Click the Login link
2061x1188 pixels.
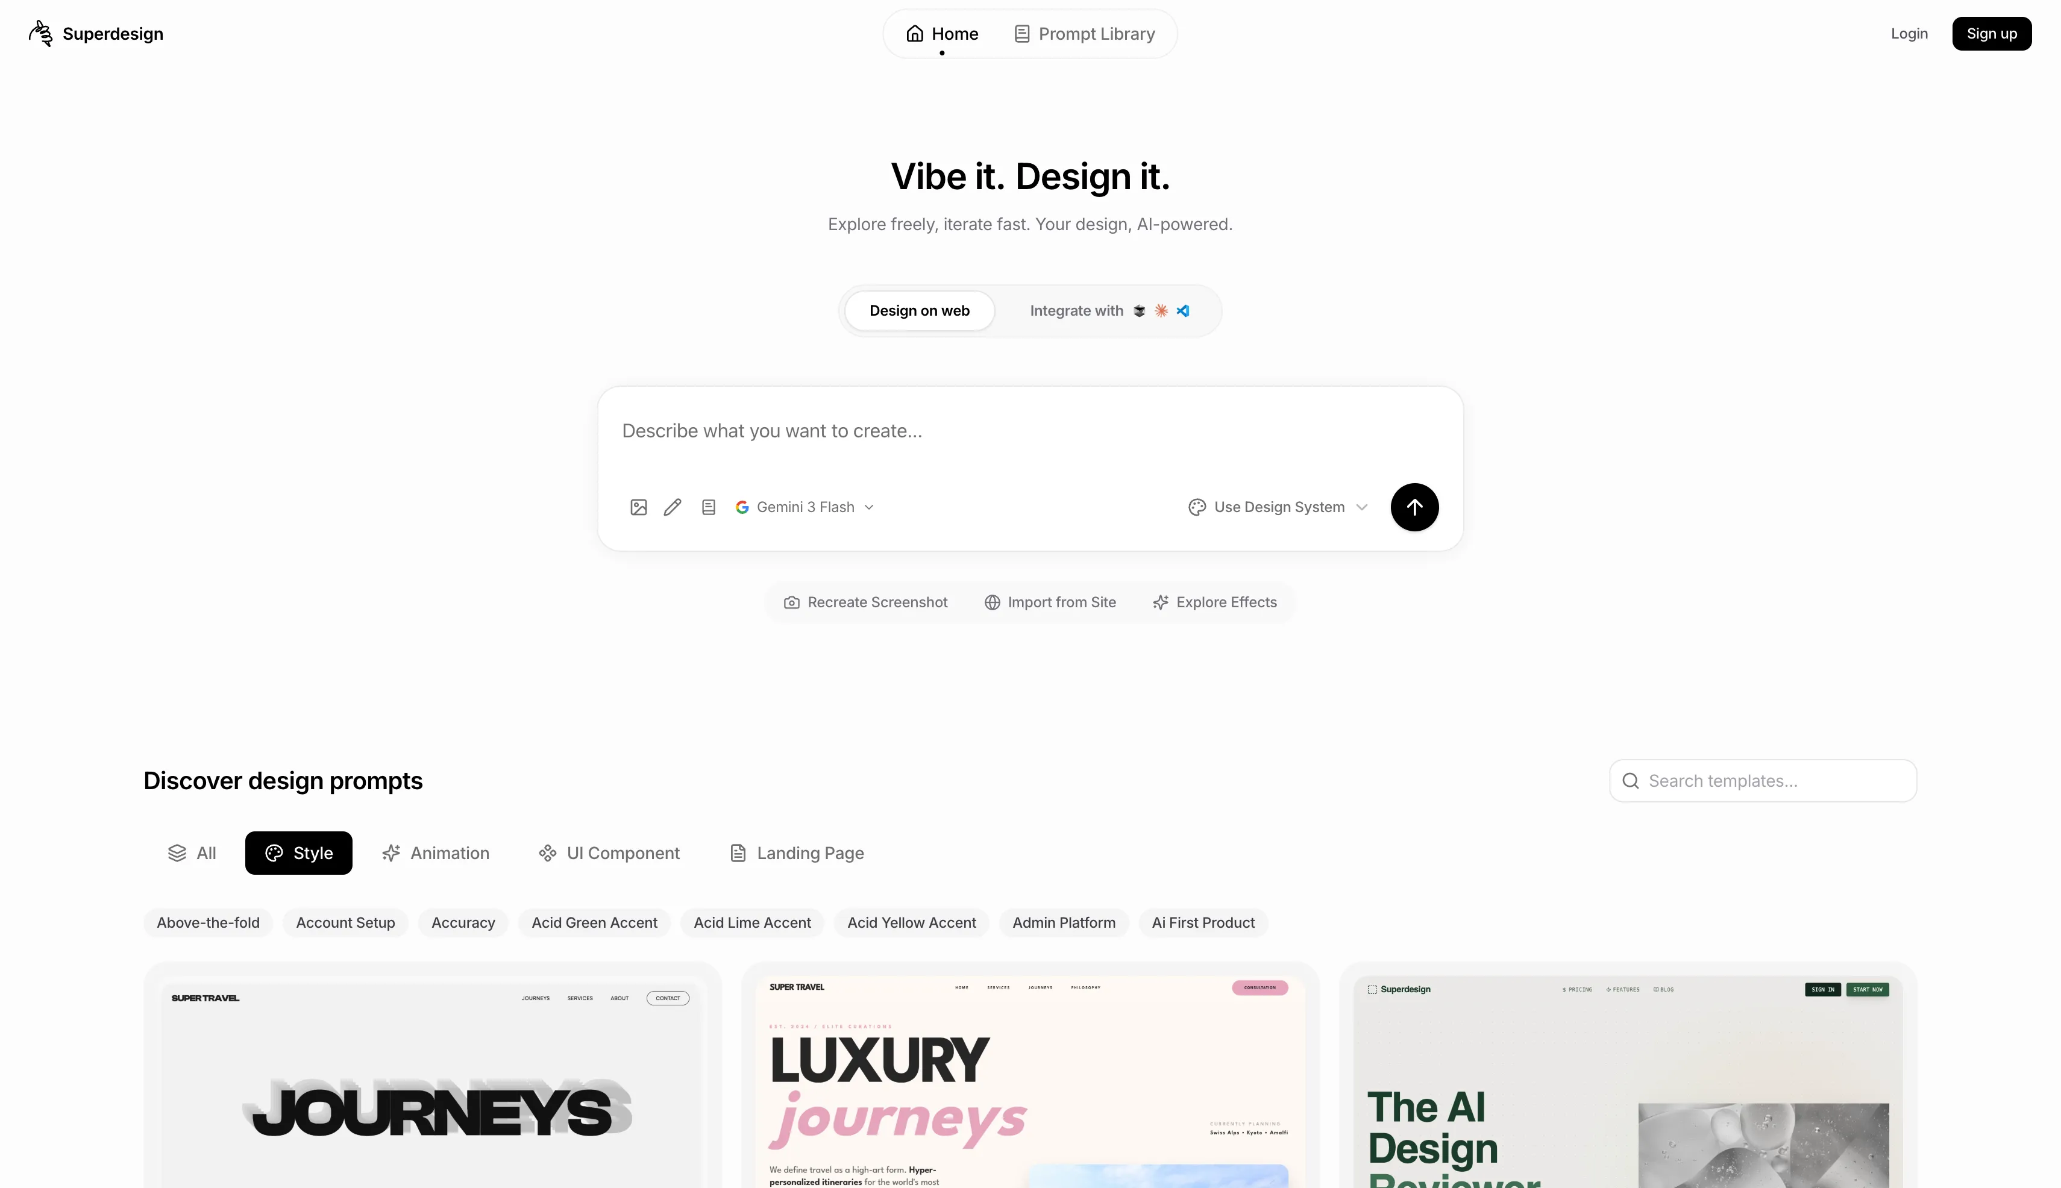[x=1909, y=34]
